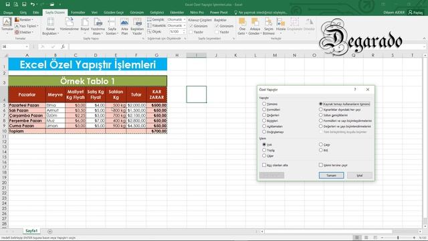Open Sayfa Yapısı dialog launcher
The image size is (428, 241).
pyautogui.click(x=143, y=39)
